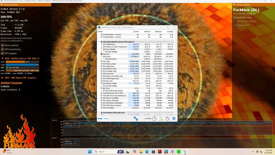275x155 pixels.
Task: Collapse PresentMon [furmark.exe] group
Action: pyautogui.click(x=99, y=113)
